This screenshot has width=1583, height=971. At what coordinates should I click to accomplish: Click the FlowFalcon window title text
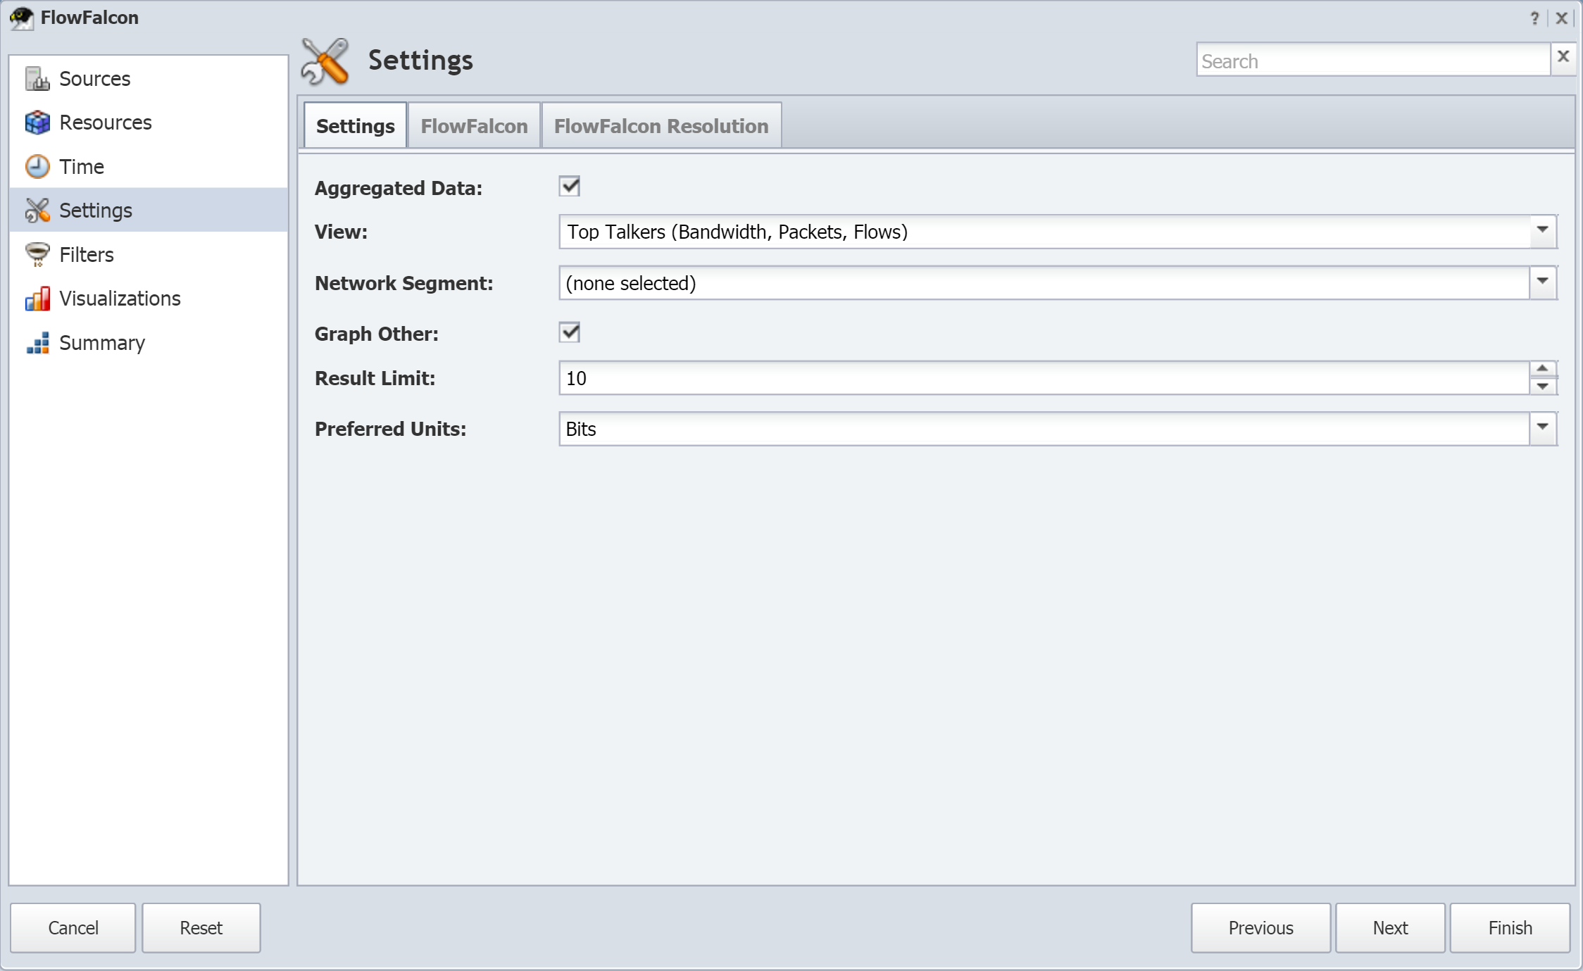coord(89,18)
